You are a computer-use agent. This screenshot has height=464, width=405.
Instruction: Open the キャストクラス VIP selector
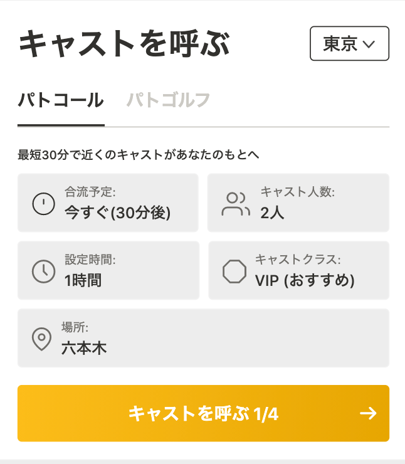[x=298, y=270]
